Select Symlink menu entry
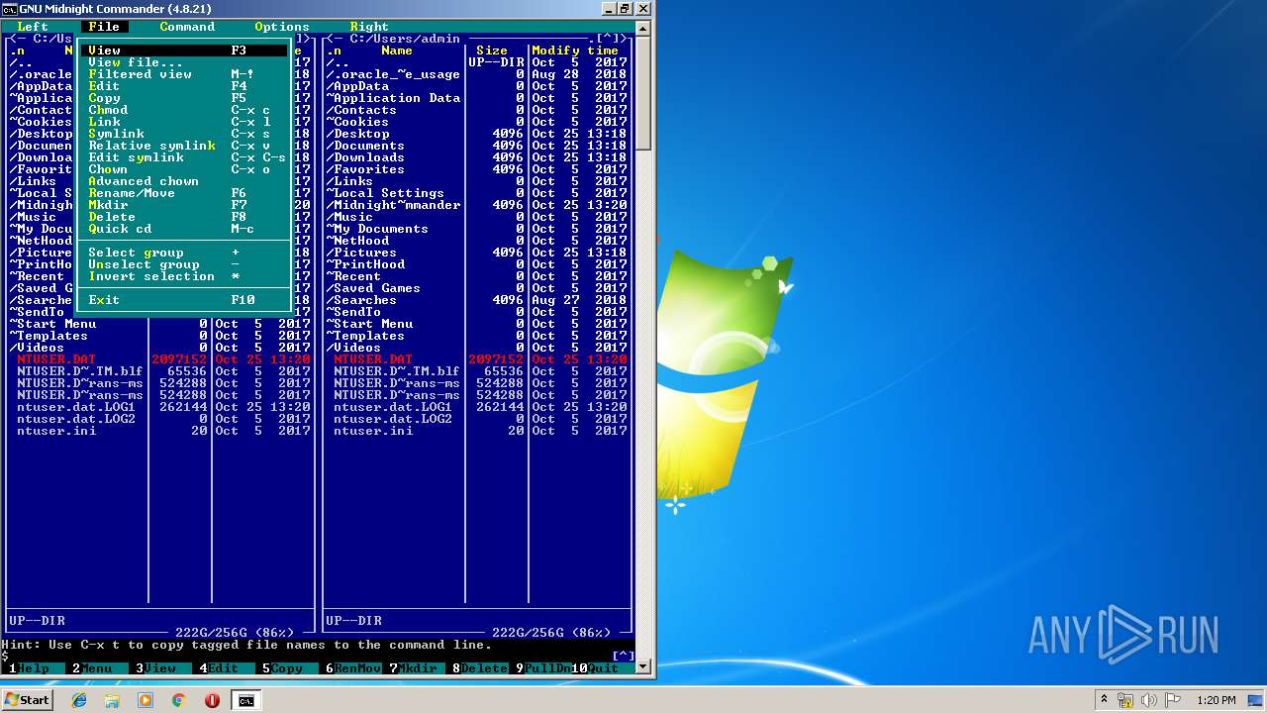The image size is (1267, 713). [x=183, y=134]
